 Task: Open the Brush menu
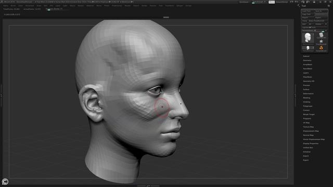coord(13,6)
